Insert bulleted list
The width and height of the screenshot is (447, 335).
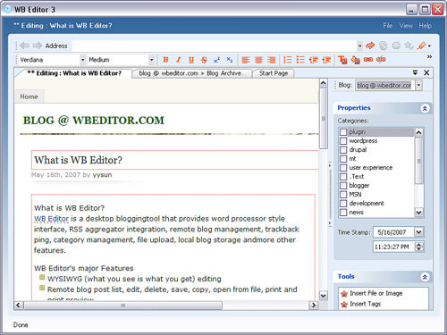pyautogui.click(x=300, y=60)
